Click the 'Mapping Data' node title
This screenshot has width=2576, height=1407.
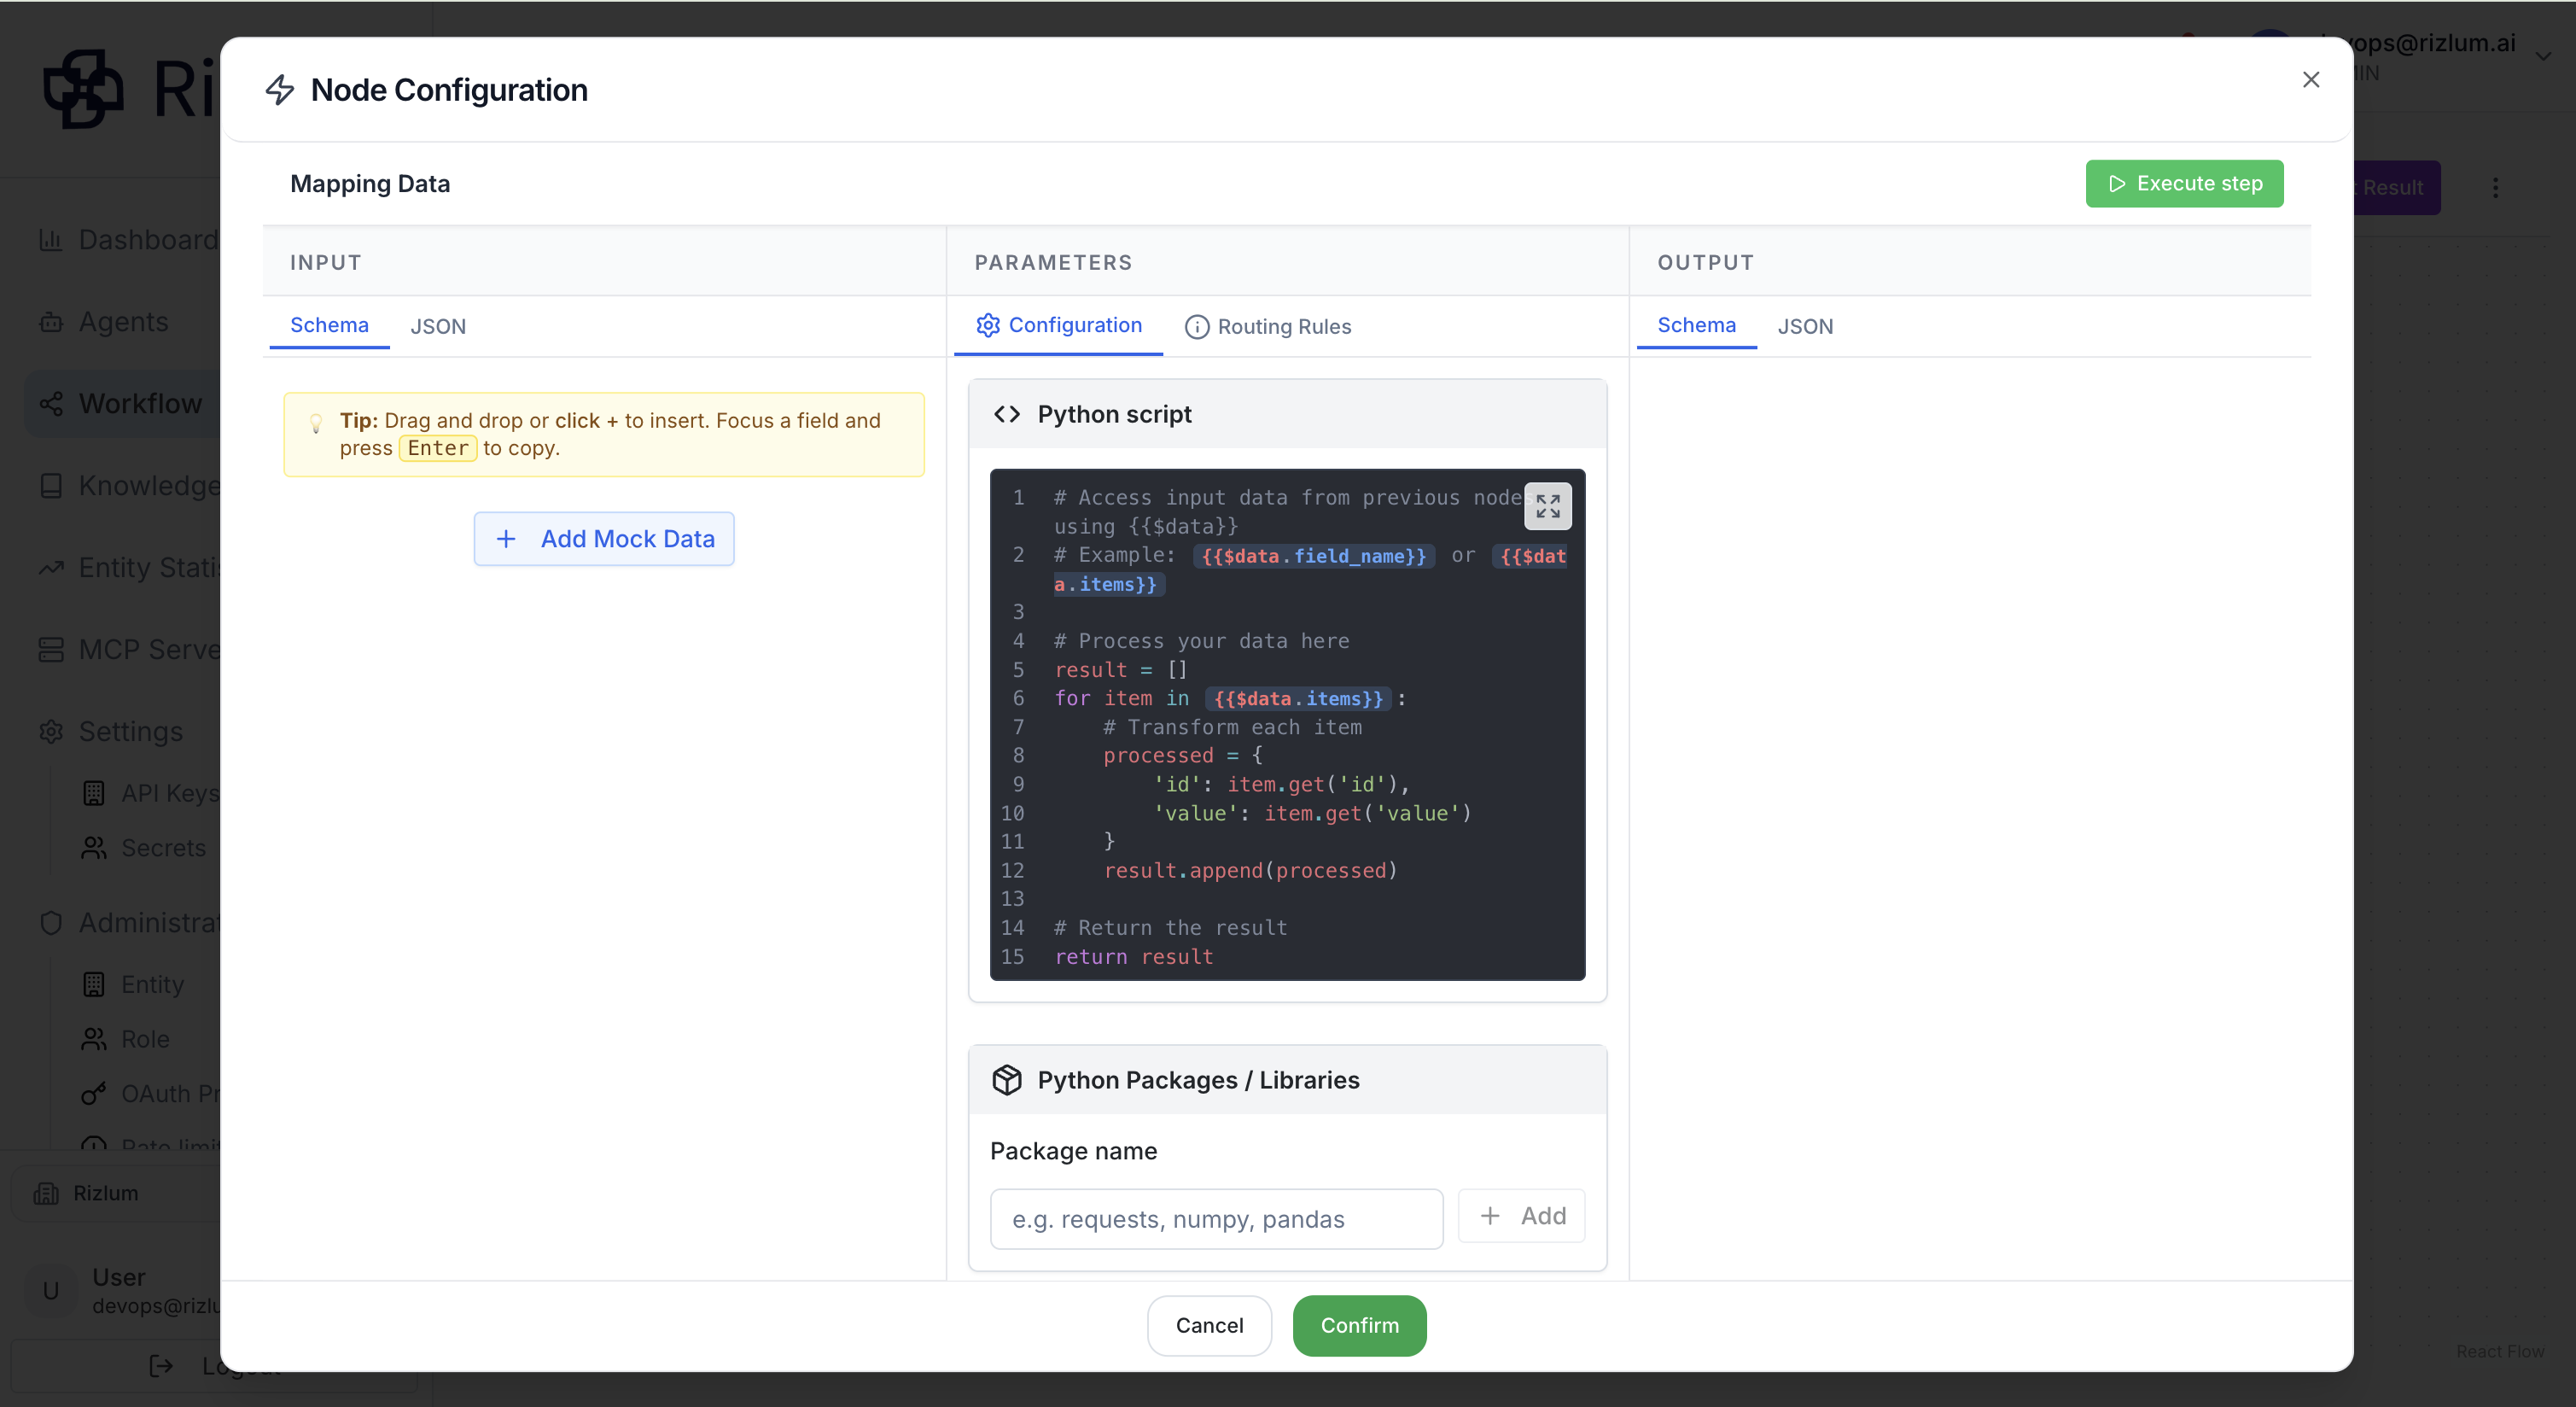coord(370,184)
